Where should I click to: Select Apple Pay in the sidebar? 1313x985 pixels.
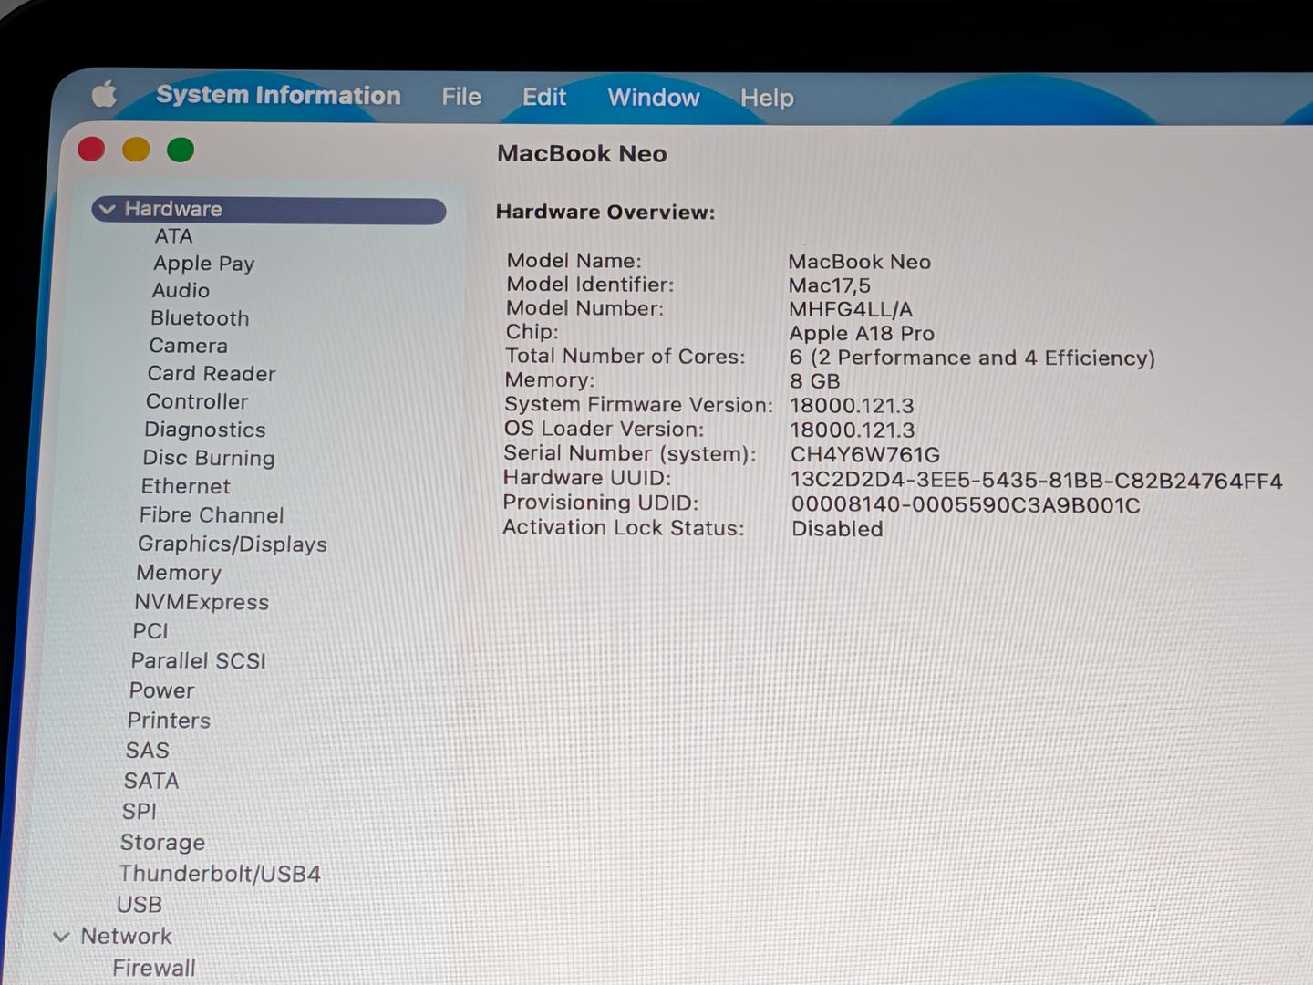(x=203, y=264)
